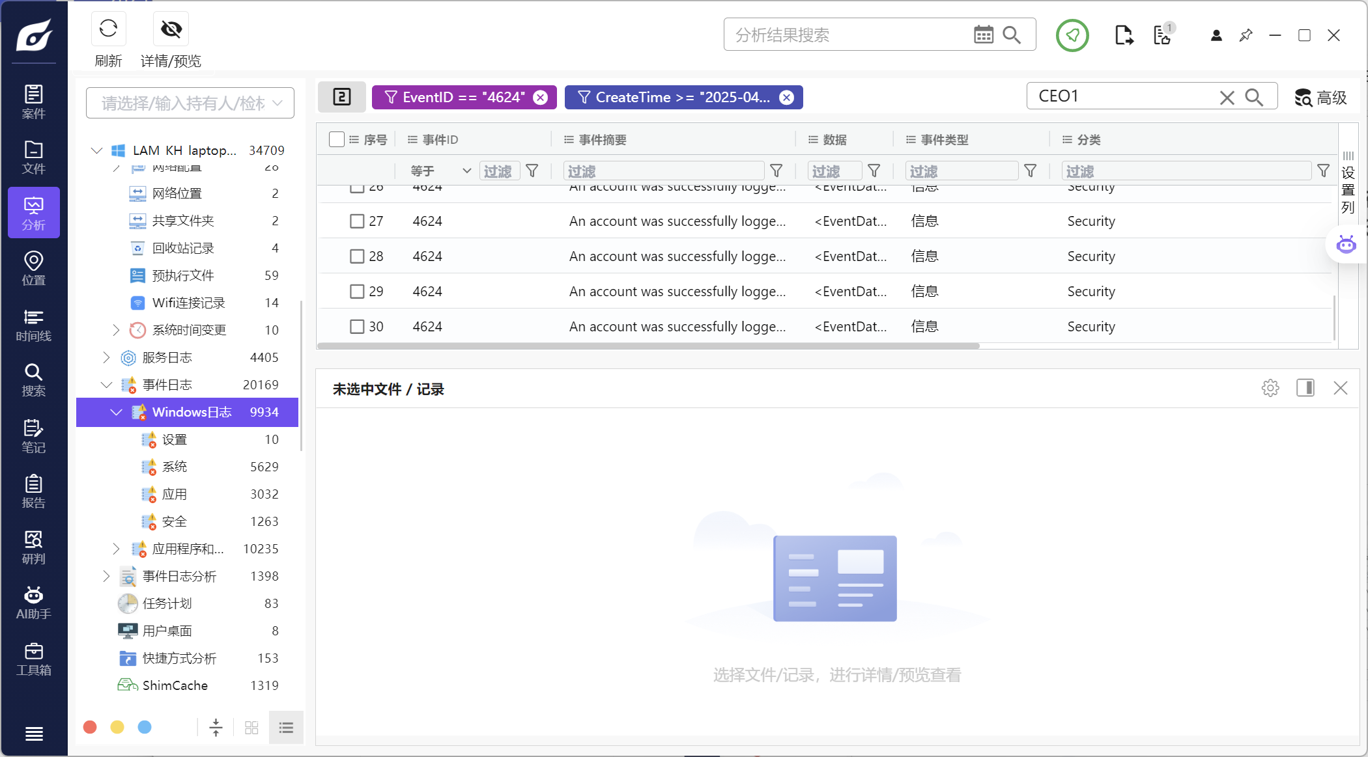Click the Refresh icon in the toolbar
This screenshot has width=1368, height=757.
coord(108,29)
